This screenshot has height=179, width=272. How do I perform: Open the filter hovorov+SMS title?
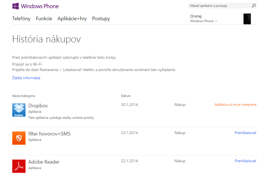(49, 134)
